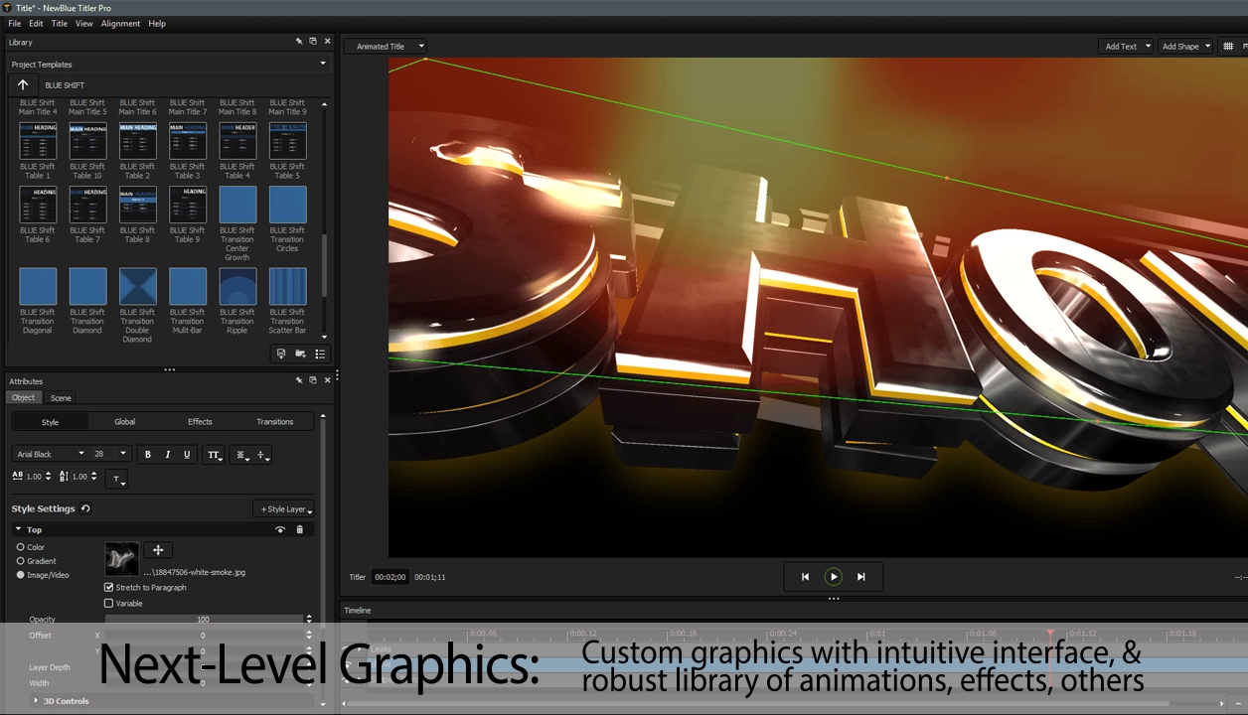
Task: Select the Style attributes tab
Action: pyautogui.click(x=50, y=422)
